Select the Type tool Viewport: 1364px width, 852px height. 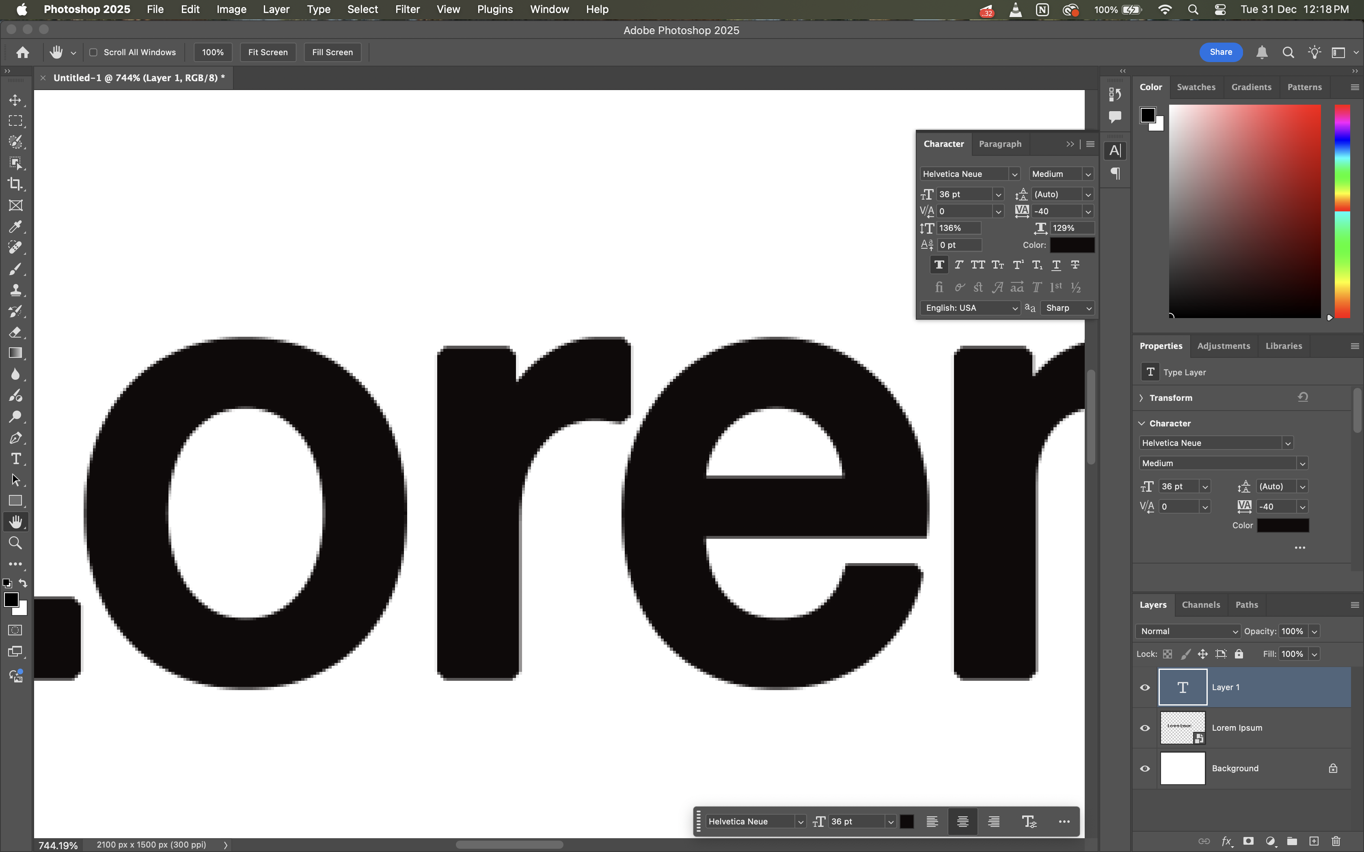[x=16, y=459]
